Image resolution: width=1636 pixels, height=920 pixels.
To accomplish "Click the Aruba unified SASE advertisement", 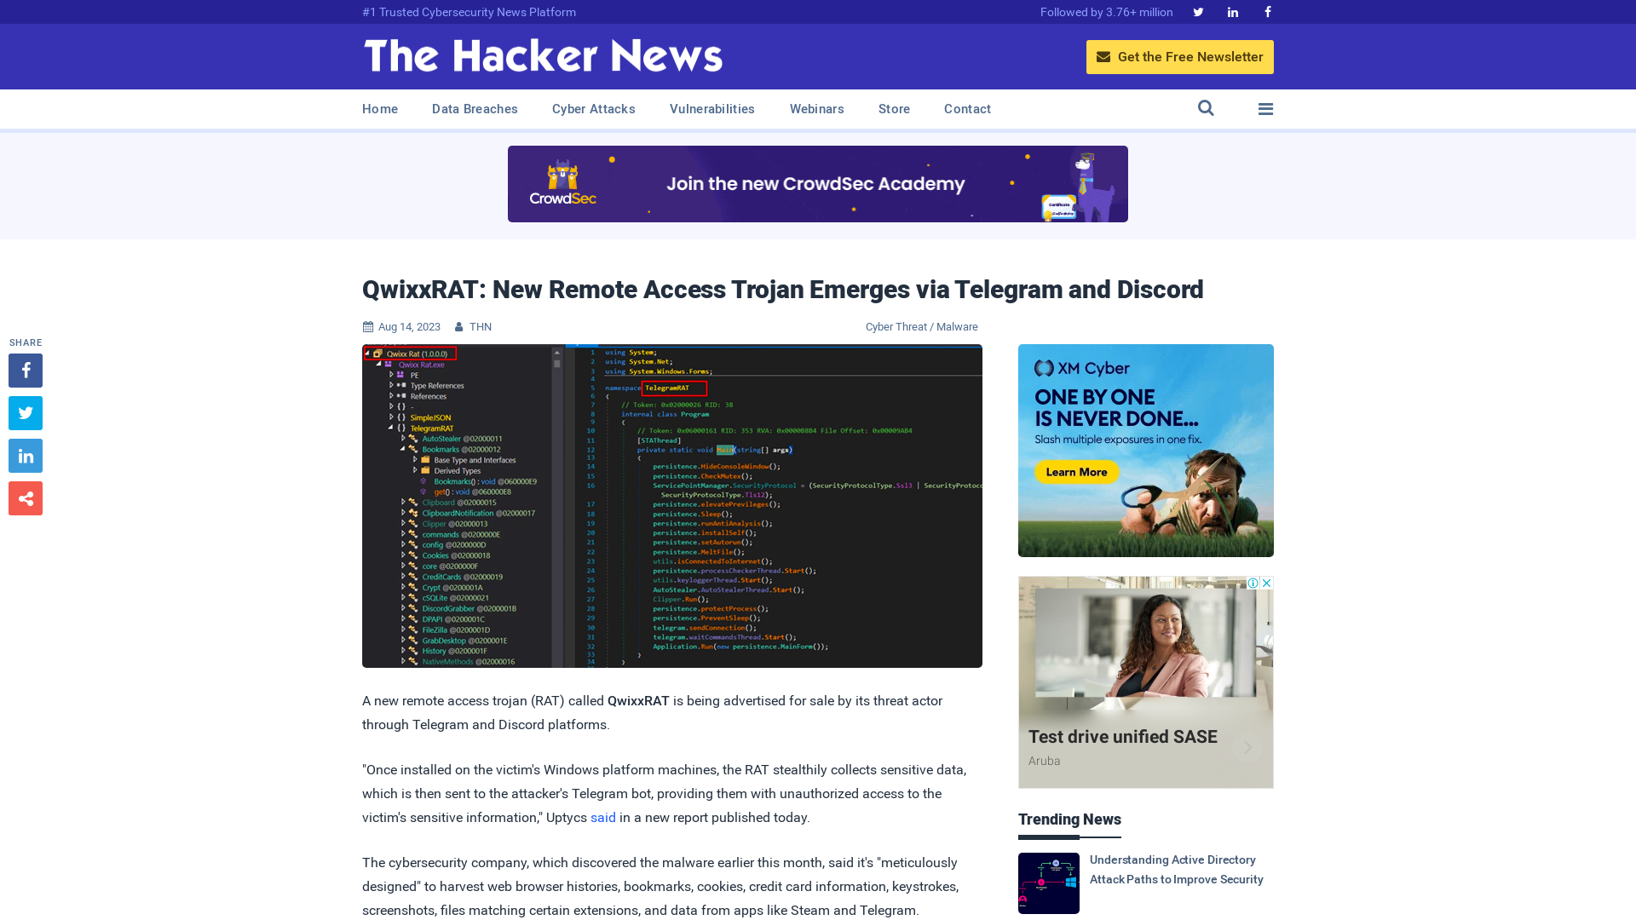I will tap(1146, 681).
